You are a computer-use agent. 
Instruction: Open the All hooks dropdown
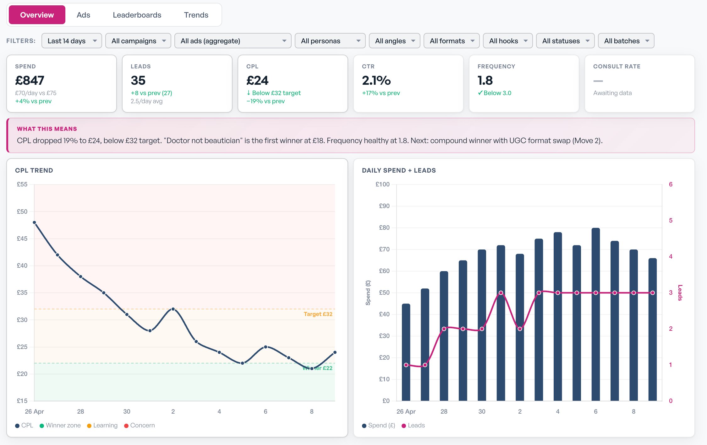tap(508, 41)
